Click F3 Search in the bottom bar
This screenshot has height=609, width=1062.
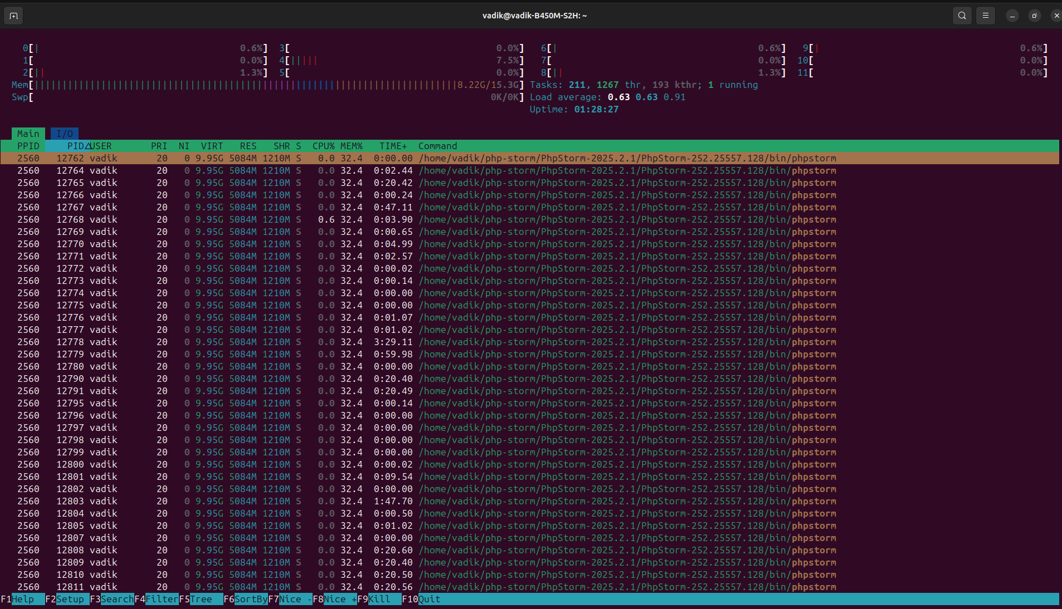112,599
